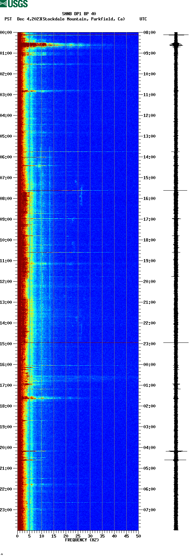Click the PST 15:00 time label
Screen dimensions: 191x558
point(6,344)
